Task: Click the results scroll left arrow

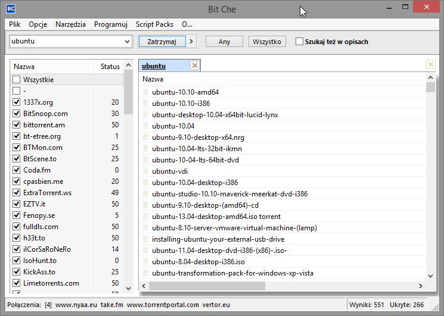Action: point(144,286)
